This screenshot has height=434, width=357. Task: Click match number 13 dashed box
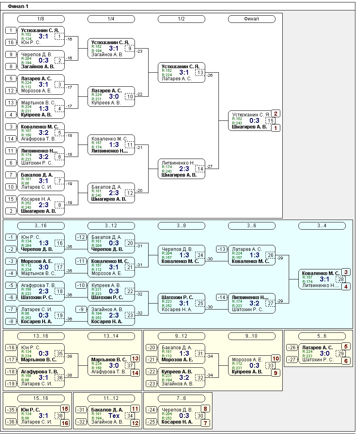200,73
